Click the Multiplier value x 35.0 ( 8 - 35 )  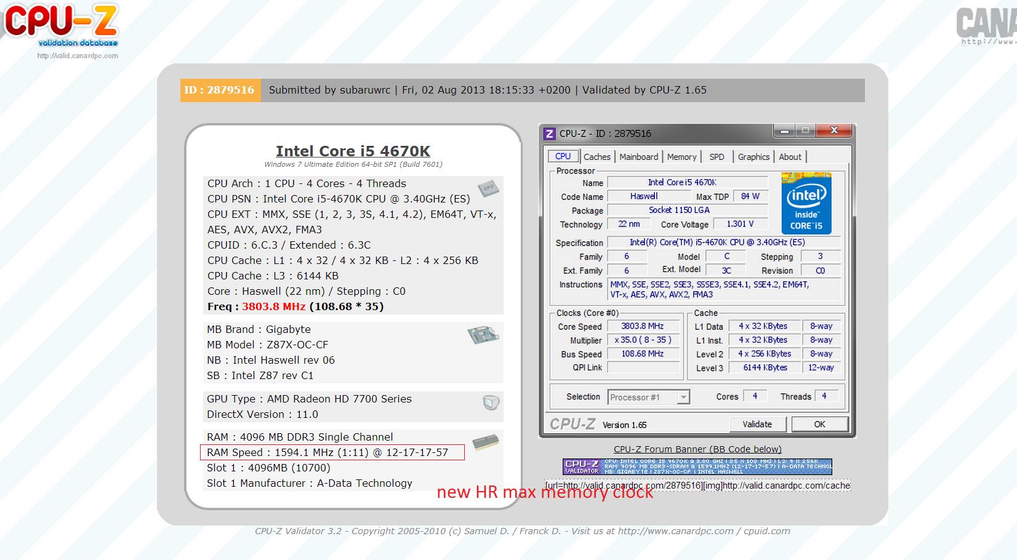643,340
